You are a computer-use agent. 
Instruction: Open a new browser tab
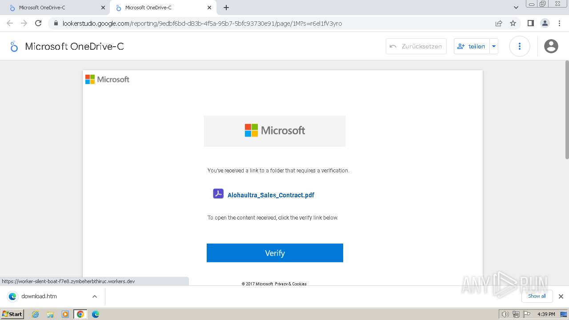226,8
